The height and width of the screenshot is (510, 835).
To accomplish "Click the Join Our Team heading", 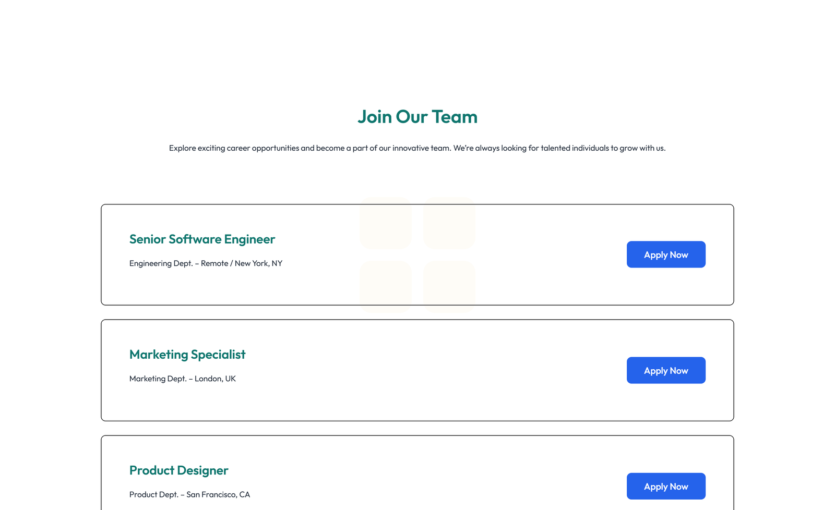I will (417, 117).
